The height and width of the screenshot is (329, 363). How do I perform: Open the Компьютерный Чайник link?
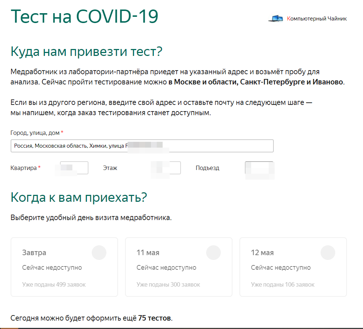coord(317,18)
